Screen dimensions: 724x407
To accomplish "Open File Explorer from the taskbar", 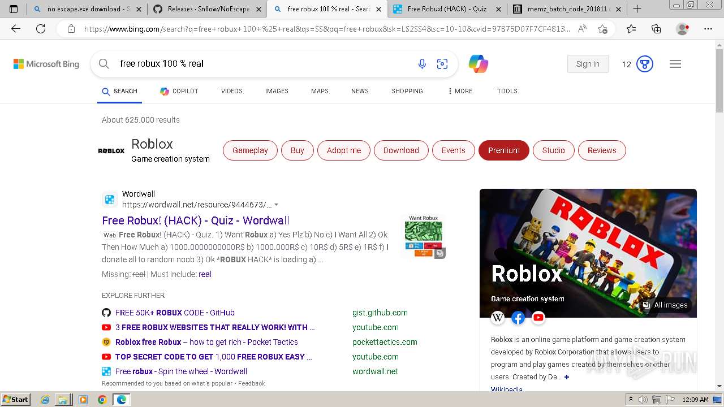I will click(x=63, y=400).
